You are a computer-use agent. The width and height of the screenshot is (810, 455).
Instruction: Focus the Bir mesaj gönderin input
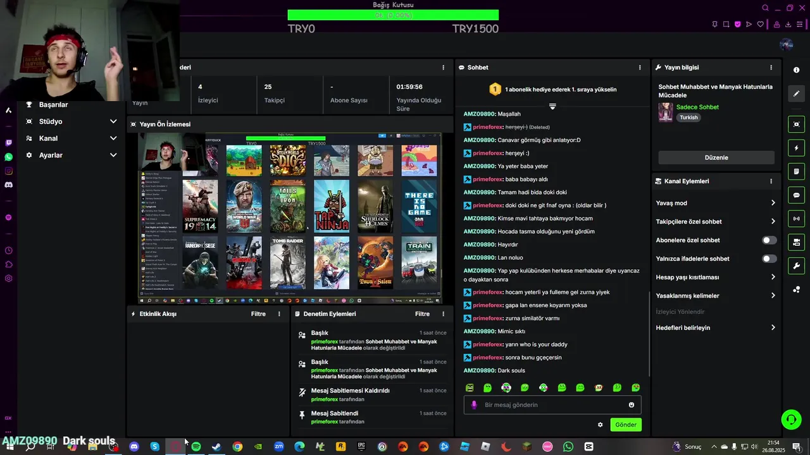(552, 405)
